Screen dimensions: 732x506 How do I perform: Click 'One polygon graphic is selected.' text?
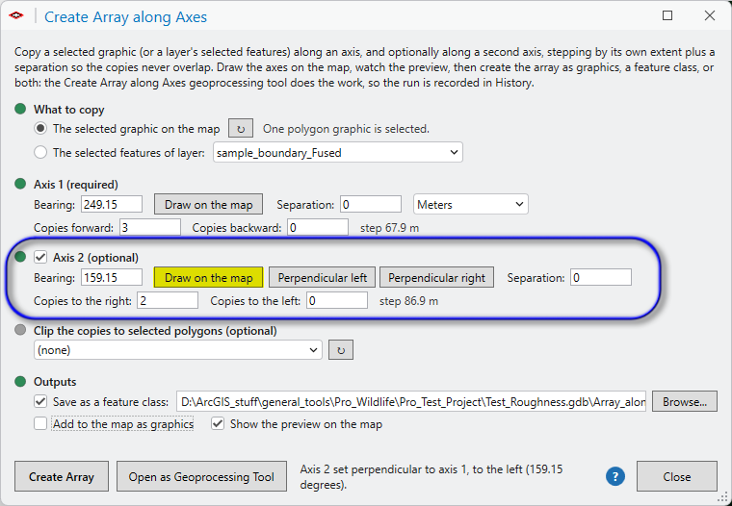[346, 129]
